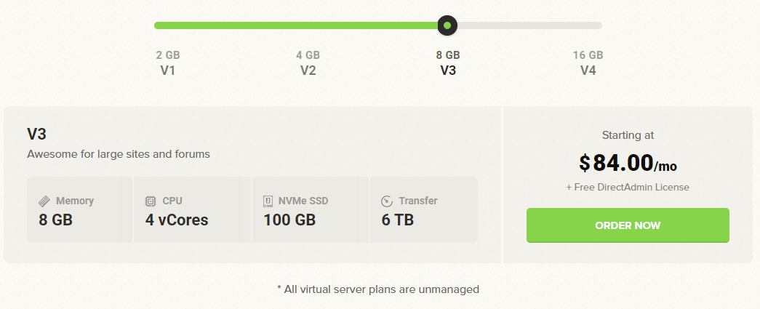Click the NVMe SSD drive icon
The height and width of the screenshot is (309, 760).
coord(268,201)
